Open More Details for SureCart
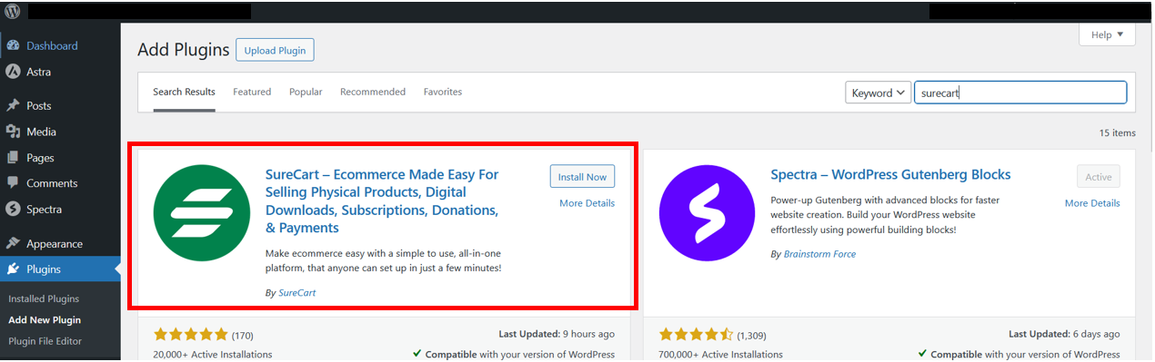The image size is (1155, 362). [587, 203]
